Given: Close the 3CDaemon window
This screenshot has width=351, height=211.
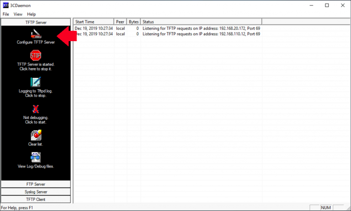Looking at the screenshot, I should [x=343, y=5].
